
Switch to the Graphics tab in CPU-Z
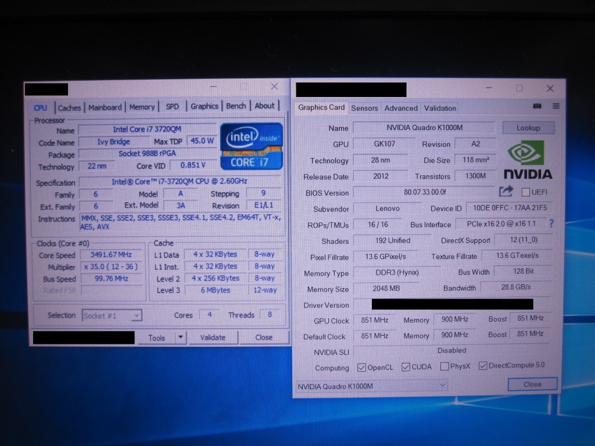(x=204, y=106)
